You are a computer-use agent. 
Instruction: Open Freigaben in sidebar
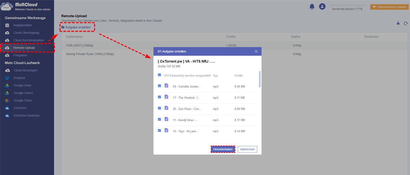pos(21,56)
